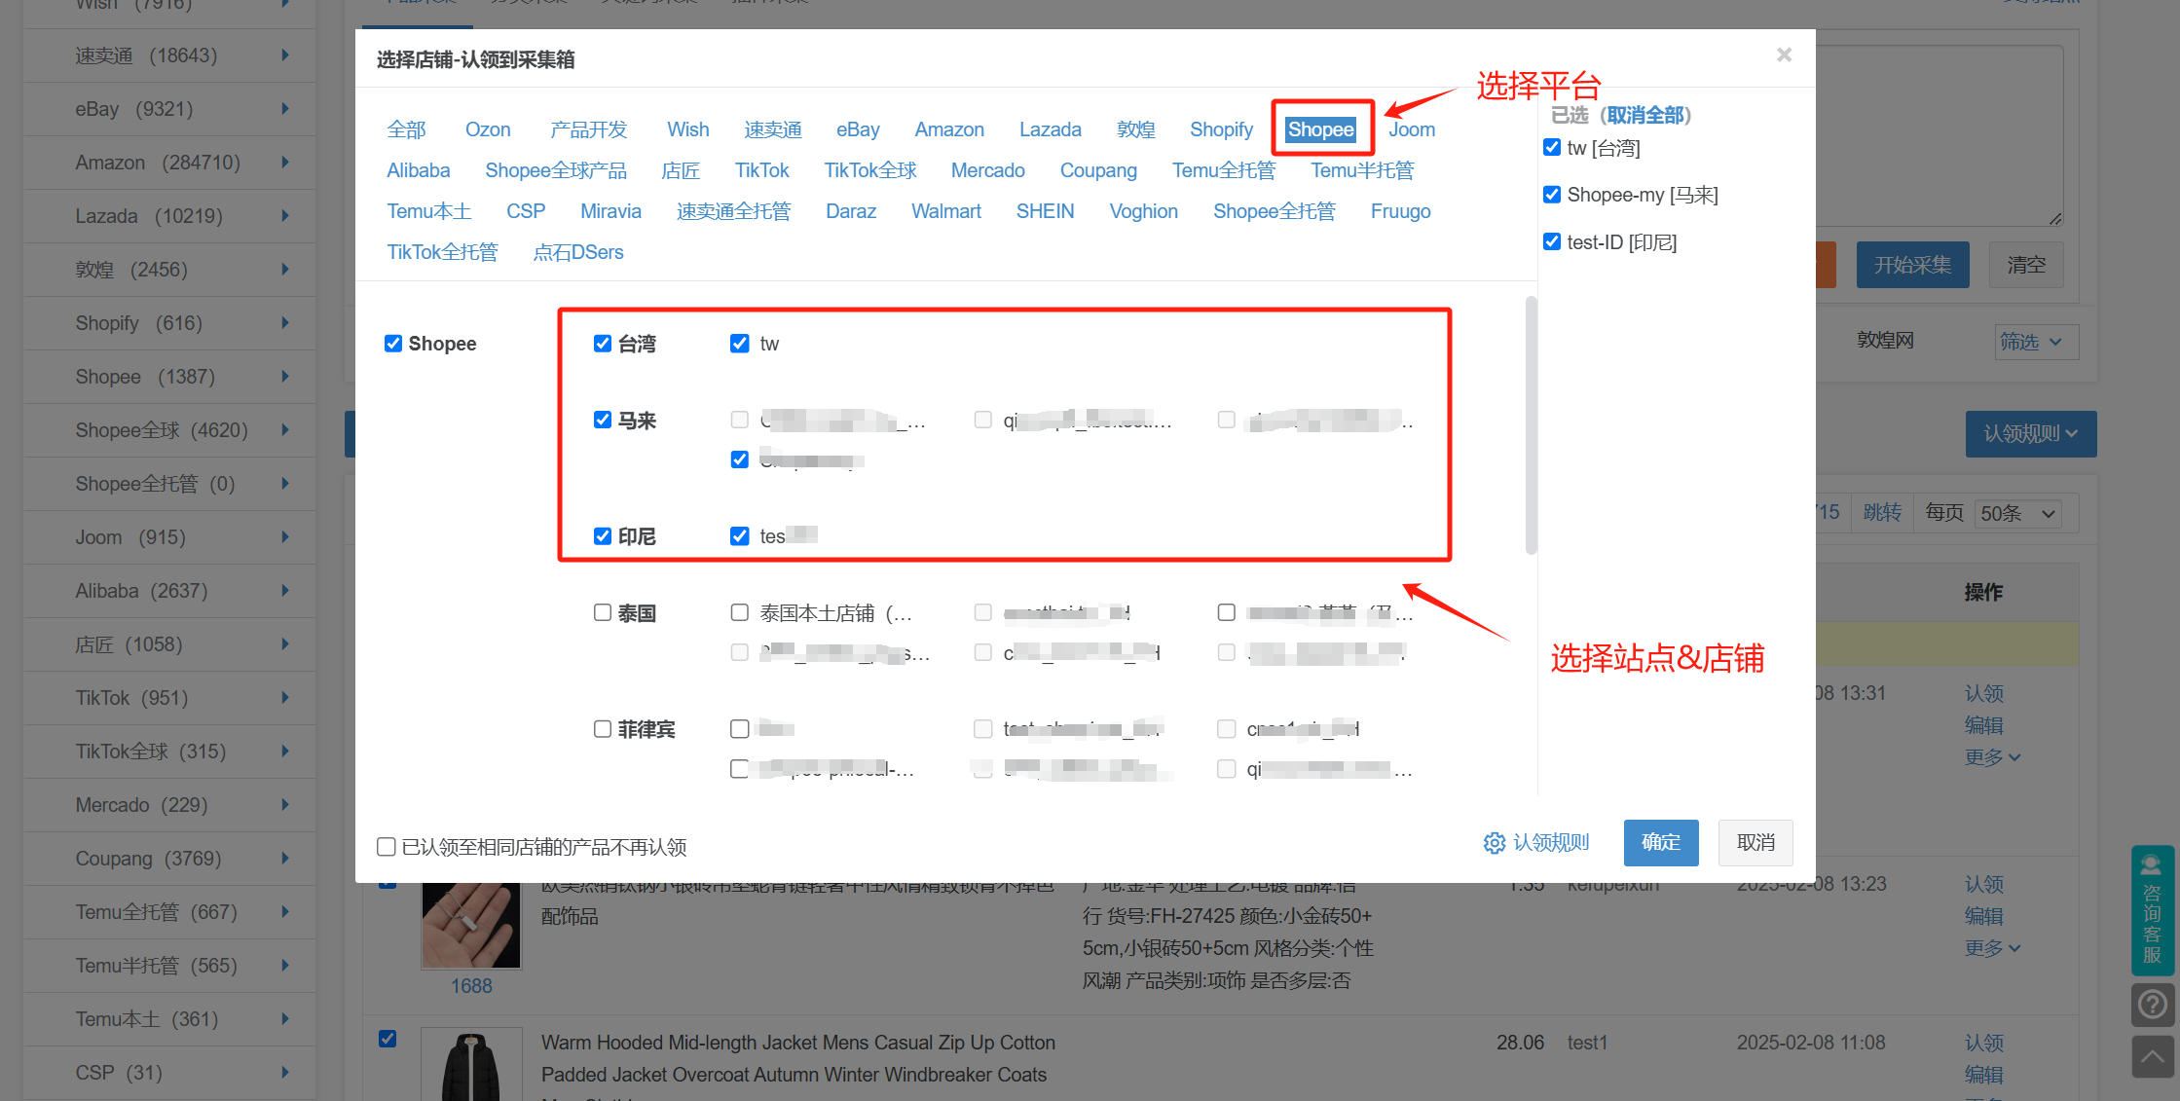
Task: Click the 跳转 page jump link
Action: click(x=1882, y=513)
